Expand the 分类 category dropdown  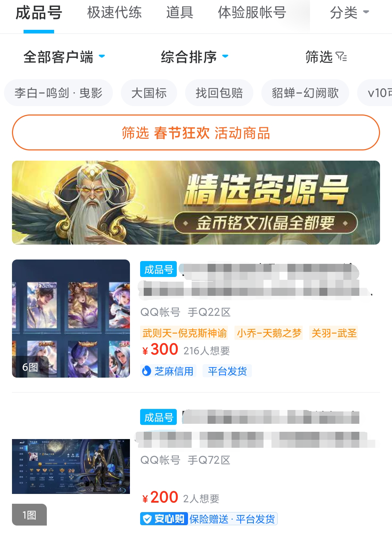click(349, 13)
